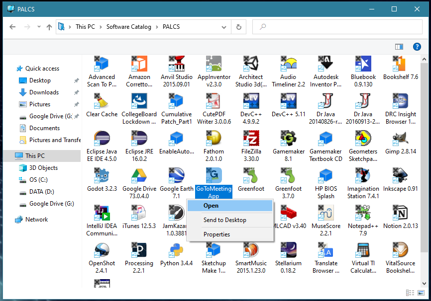Click the Software Catalog breadcrumb

[128, 27]
